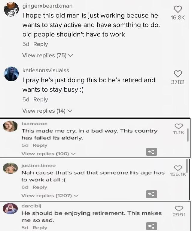
Task: Click the scrollbar beside txamazon's comment
Action: [x=188, y=134]
